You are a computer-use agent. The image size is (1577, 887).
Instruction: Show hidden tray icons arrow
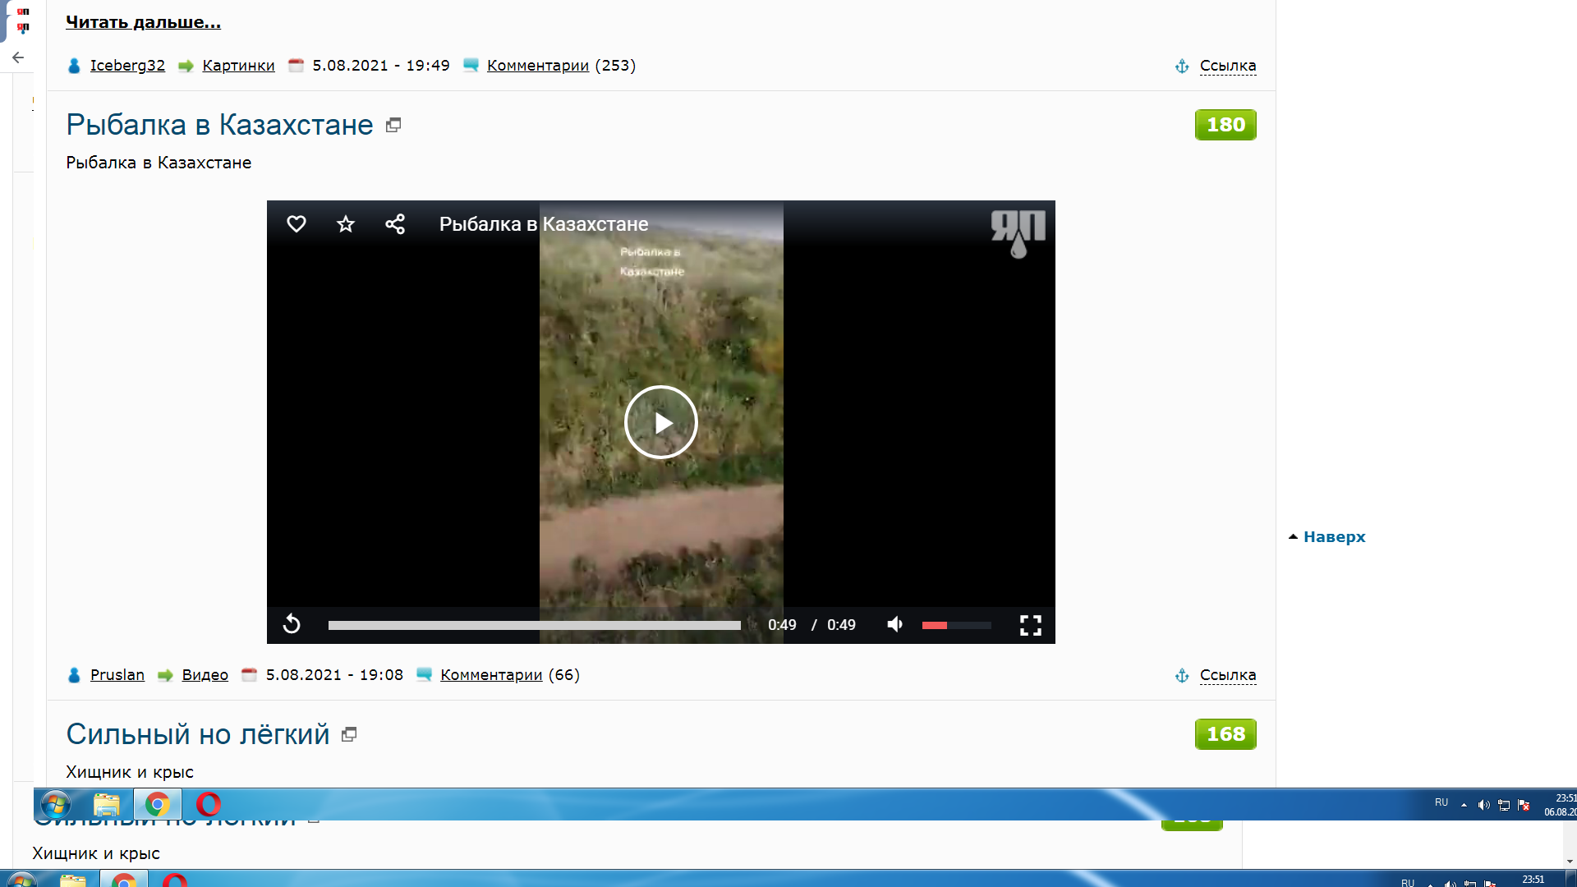click(x=1464, y=805)
